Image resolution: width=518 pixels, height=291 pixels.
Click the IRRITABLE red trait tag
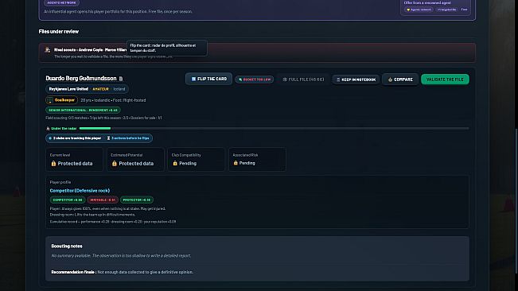point(103,200)
